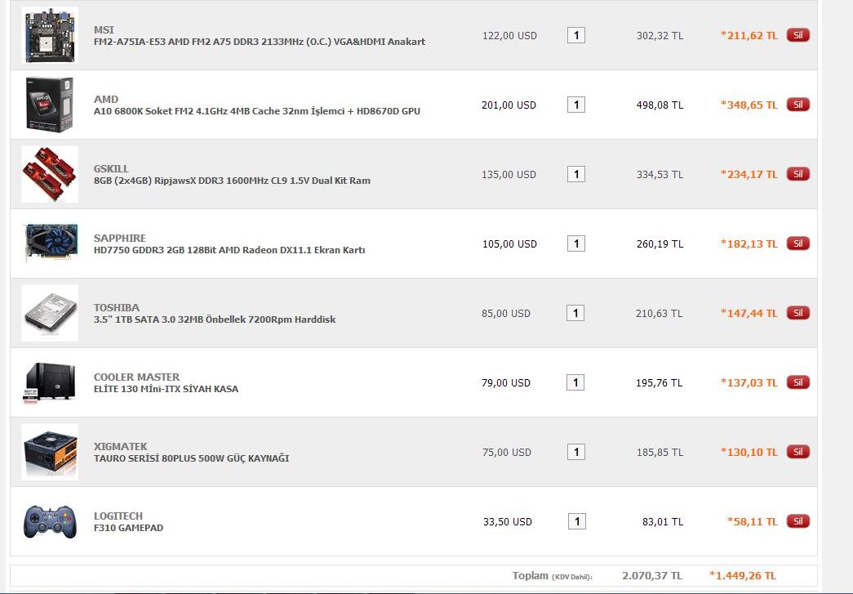853x594 pixels.
Task: Click the Sapphire HD7750 graphics card image
Action: click(50, 243)
